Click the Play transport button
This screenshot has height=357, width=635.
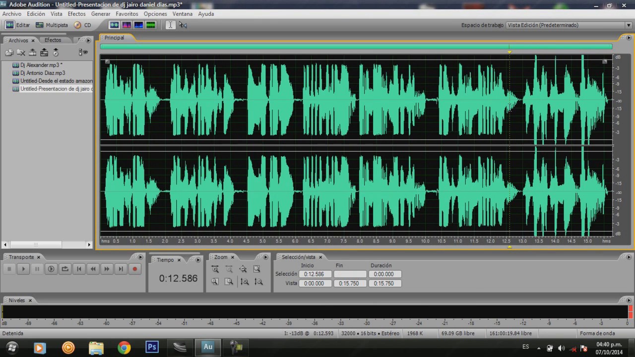pyautogui.click(x=23, y=269)
